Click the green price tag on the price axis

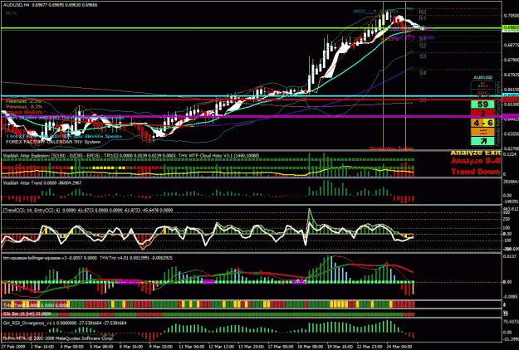coord(511,28)
